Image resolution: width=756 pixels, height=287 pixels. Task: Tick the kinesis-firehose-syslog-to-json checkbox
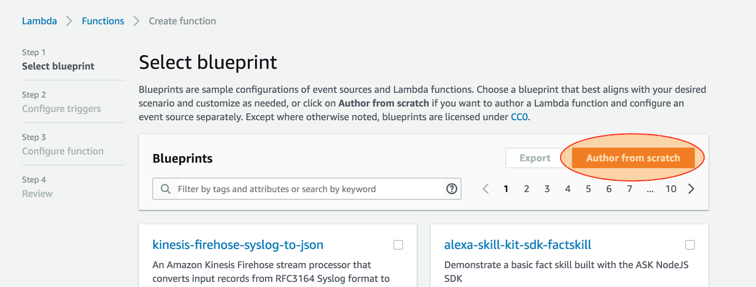click(x=398, y=245)
